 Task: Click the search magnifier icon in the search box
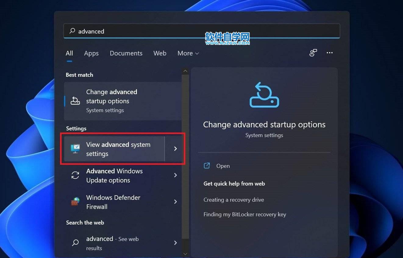72,31
